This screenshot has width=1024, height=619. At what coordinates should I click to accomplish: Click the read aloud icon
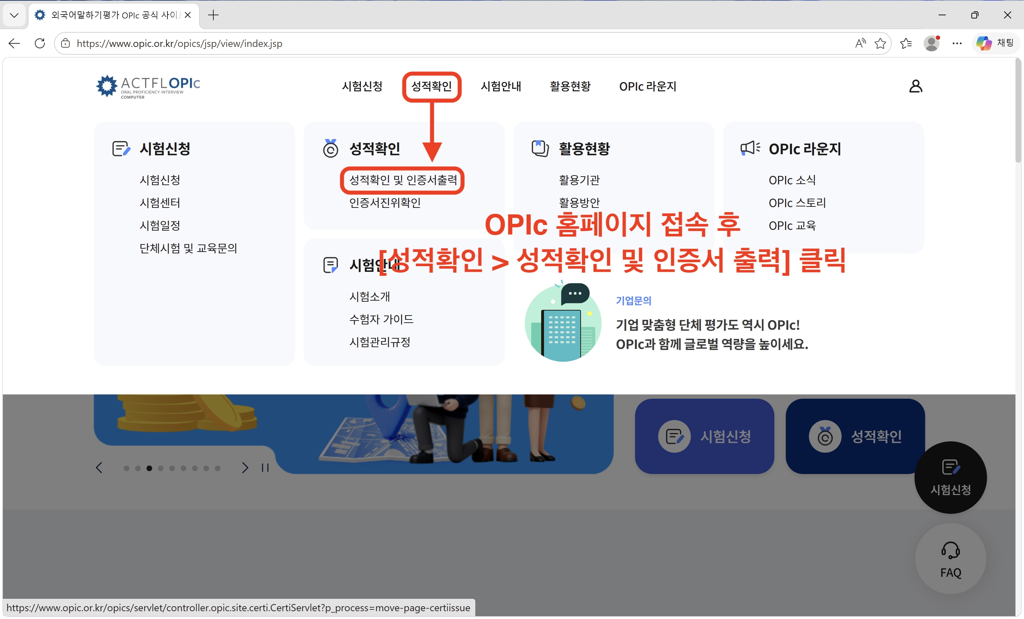[x=860, y=43]
